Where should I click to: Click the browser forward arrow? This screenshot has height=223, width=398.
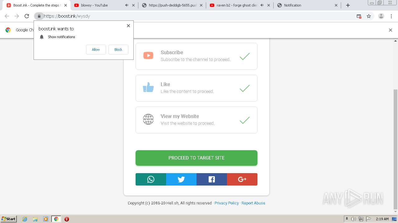pos(17,16)
